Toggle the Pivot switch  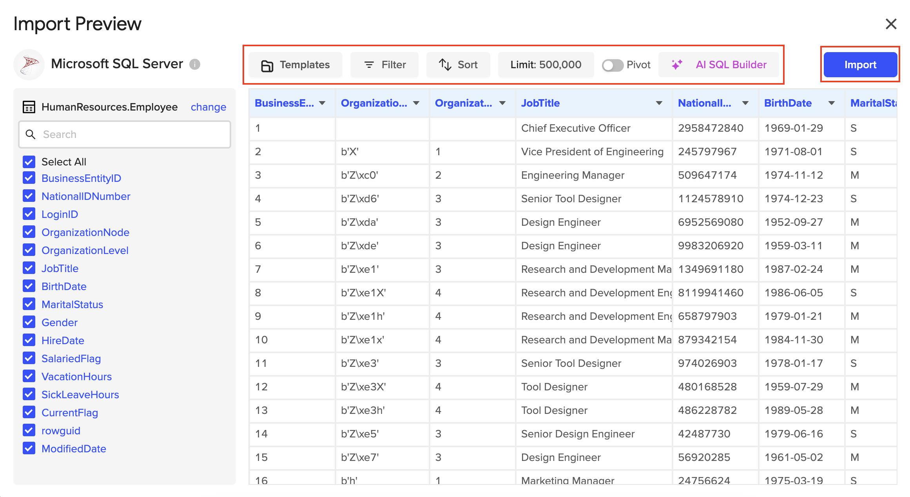[x=613, y=65]
